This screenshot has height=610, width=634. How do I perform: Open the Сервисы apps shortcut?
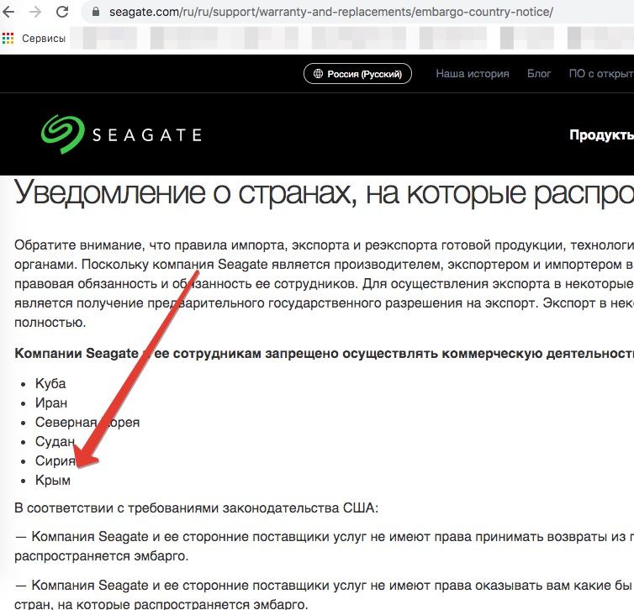(x=34, y=39)
